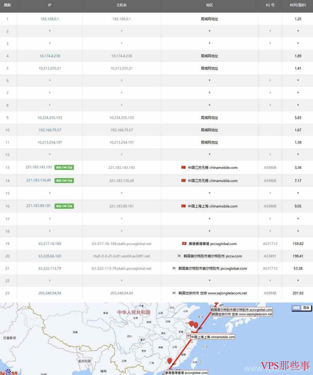The image size is (313, 375).
Task: Click map label 韩国世宗州市 世宗 www.sejongtelecom.net
Action: coord(242,314)
